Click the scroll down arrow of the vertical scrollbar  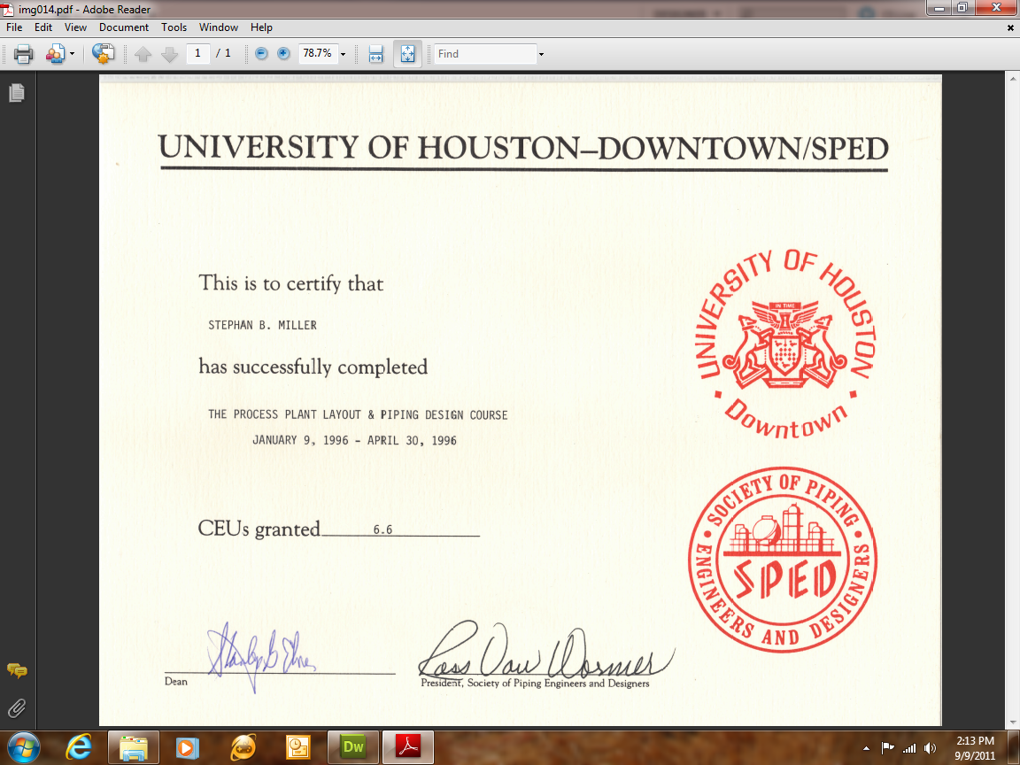pyautogui.click(x=1014, y=722)
